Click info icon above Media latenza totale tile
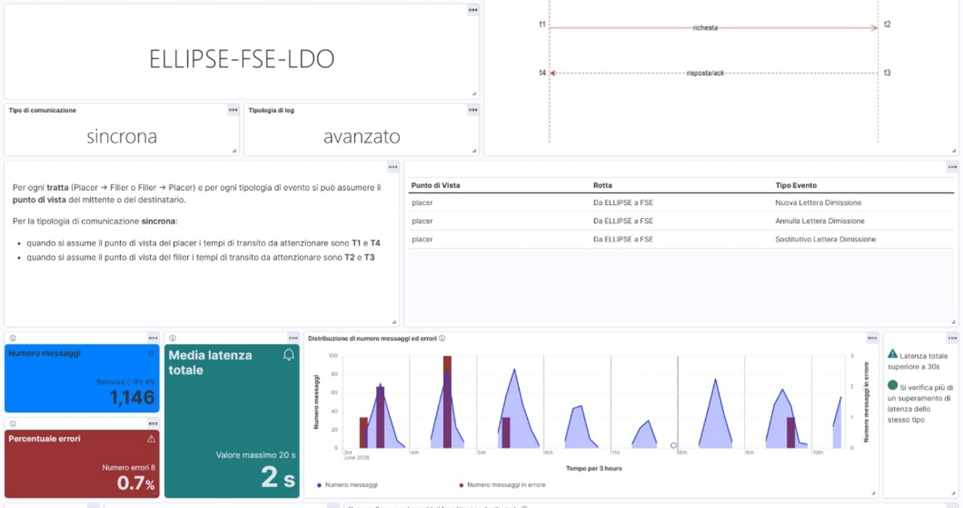This screenshot has width=963, height=508. (x=172, y=338)
